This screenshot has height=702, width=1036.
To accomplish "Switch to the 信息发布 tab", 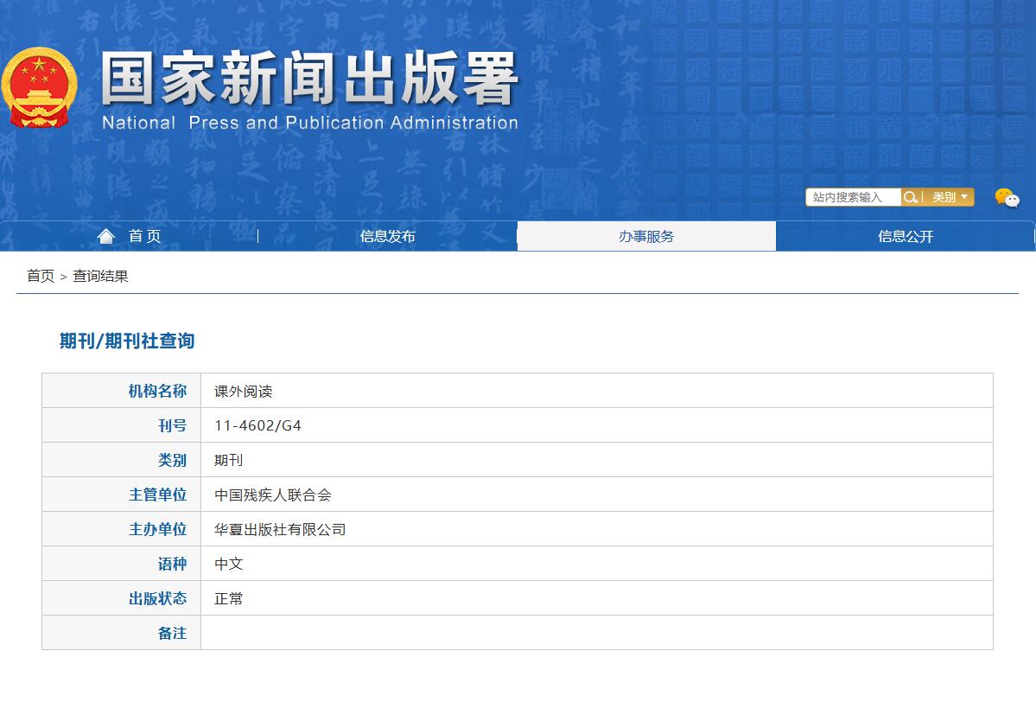I will 387,235.
